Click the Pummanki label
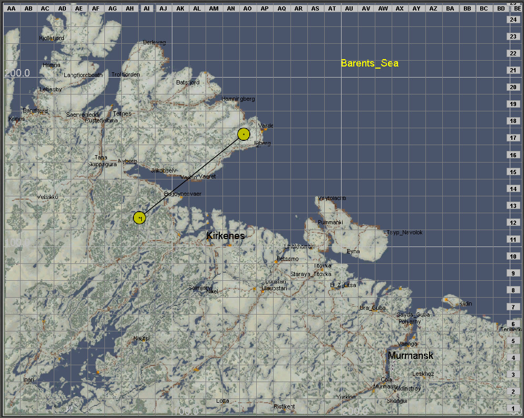The height and width of the screenshot is (418, 524). click(x=331, y=222)
